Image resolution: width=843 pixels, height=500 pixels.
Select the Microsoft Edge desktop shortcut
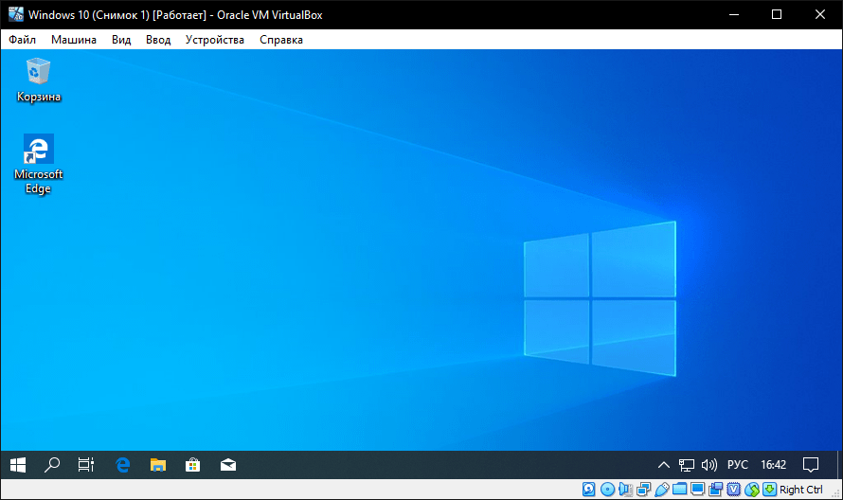[38, 164]
